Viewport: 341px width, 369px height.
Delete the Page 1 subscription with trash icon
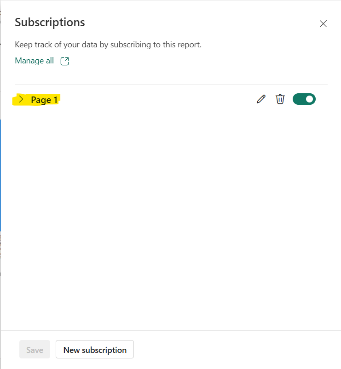(x=280, y=99)
